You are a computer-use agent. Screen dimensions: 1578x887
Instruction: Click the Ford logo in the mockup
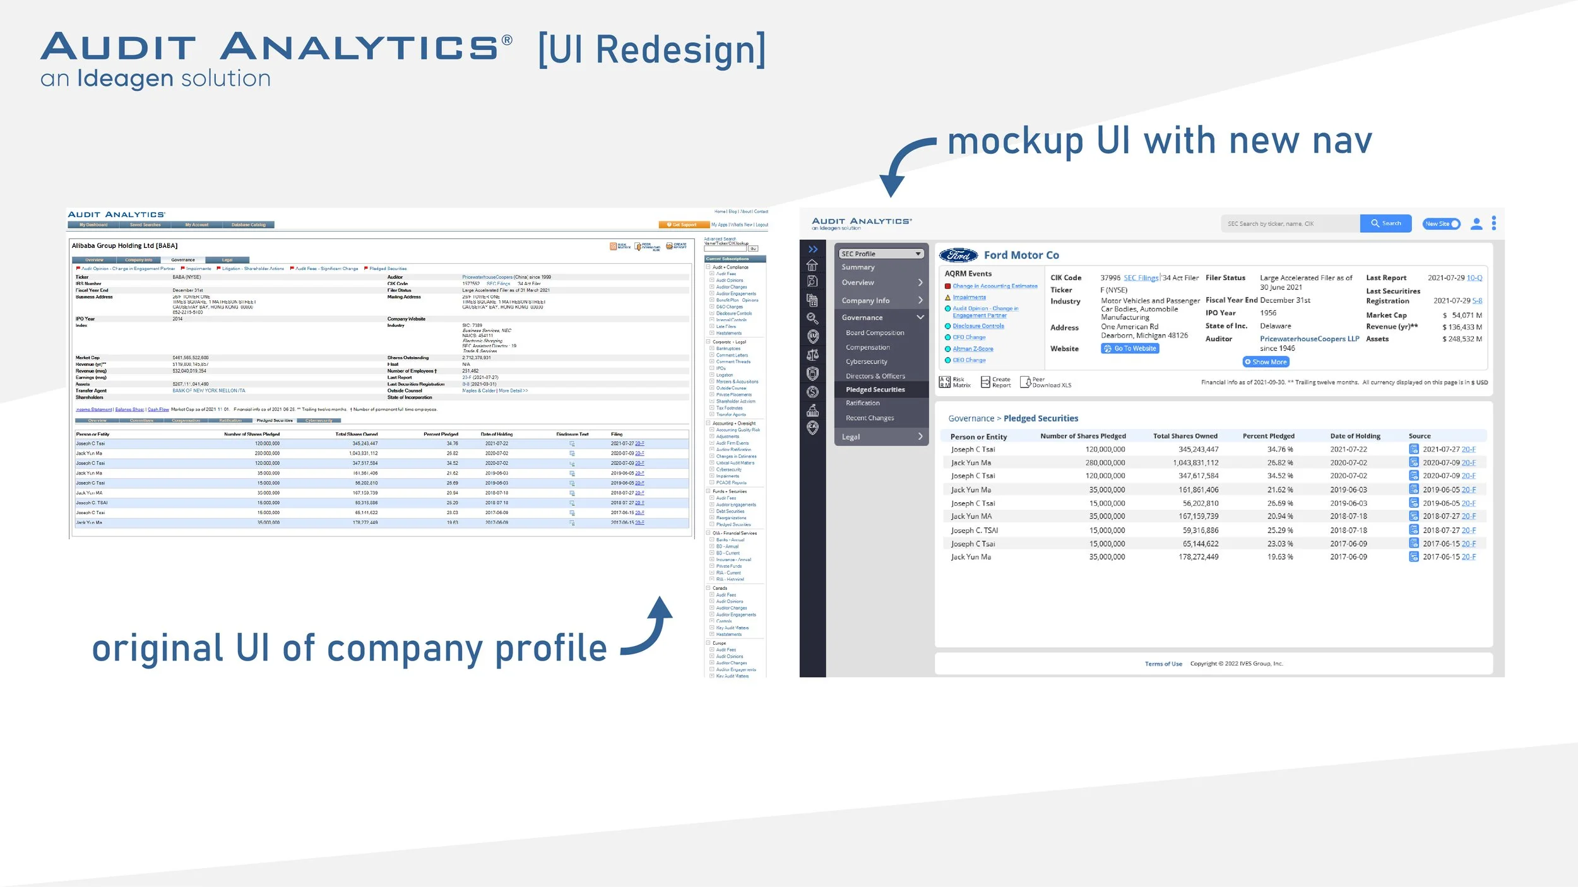(x=958, y=256)
